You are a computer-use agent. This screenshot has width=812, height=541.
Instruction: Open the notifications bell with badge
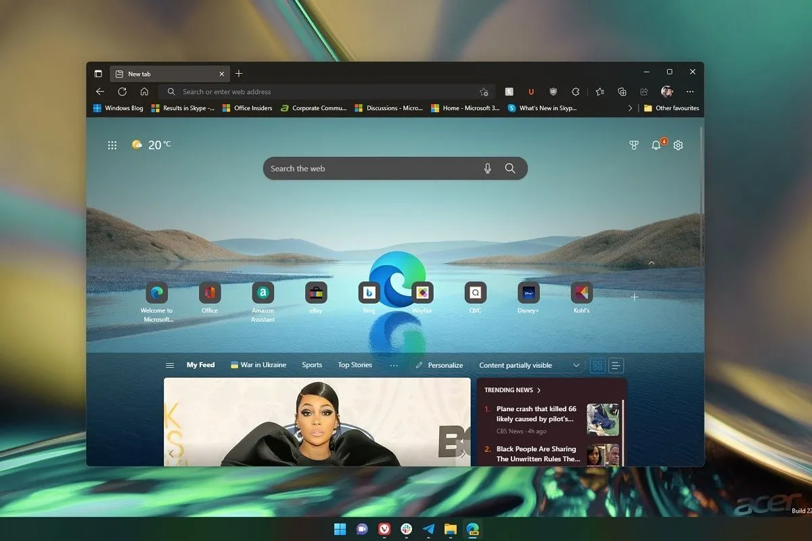click(656, 145)
